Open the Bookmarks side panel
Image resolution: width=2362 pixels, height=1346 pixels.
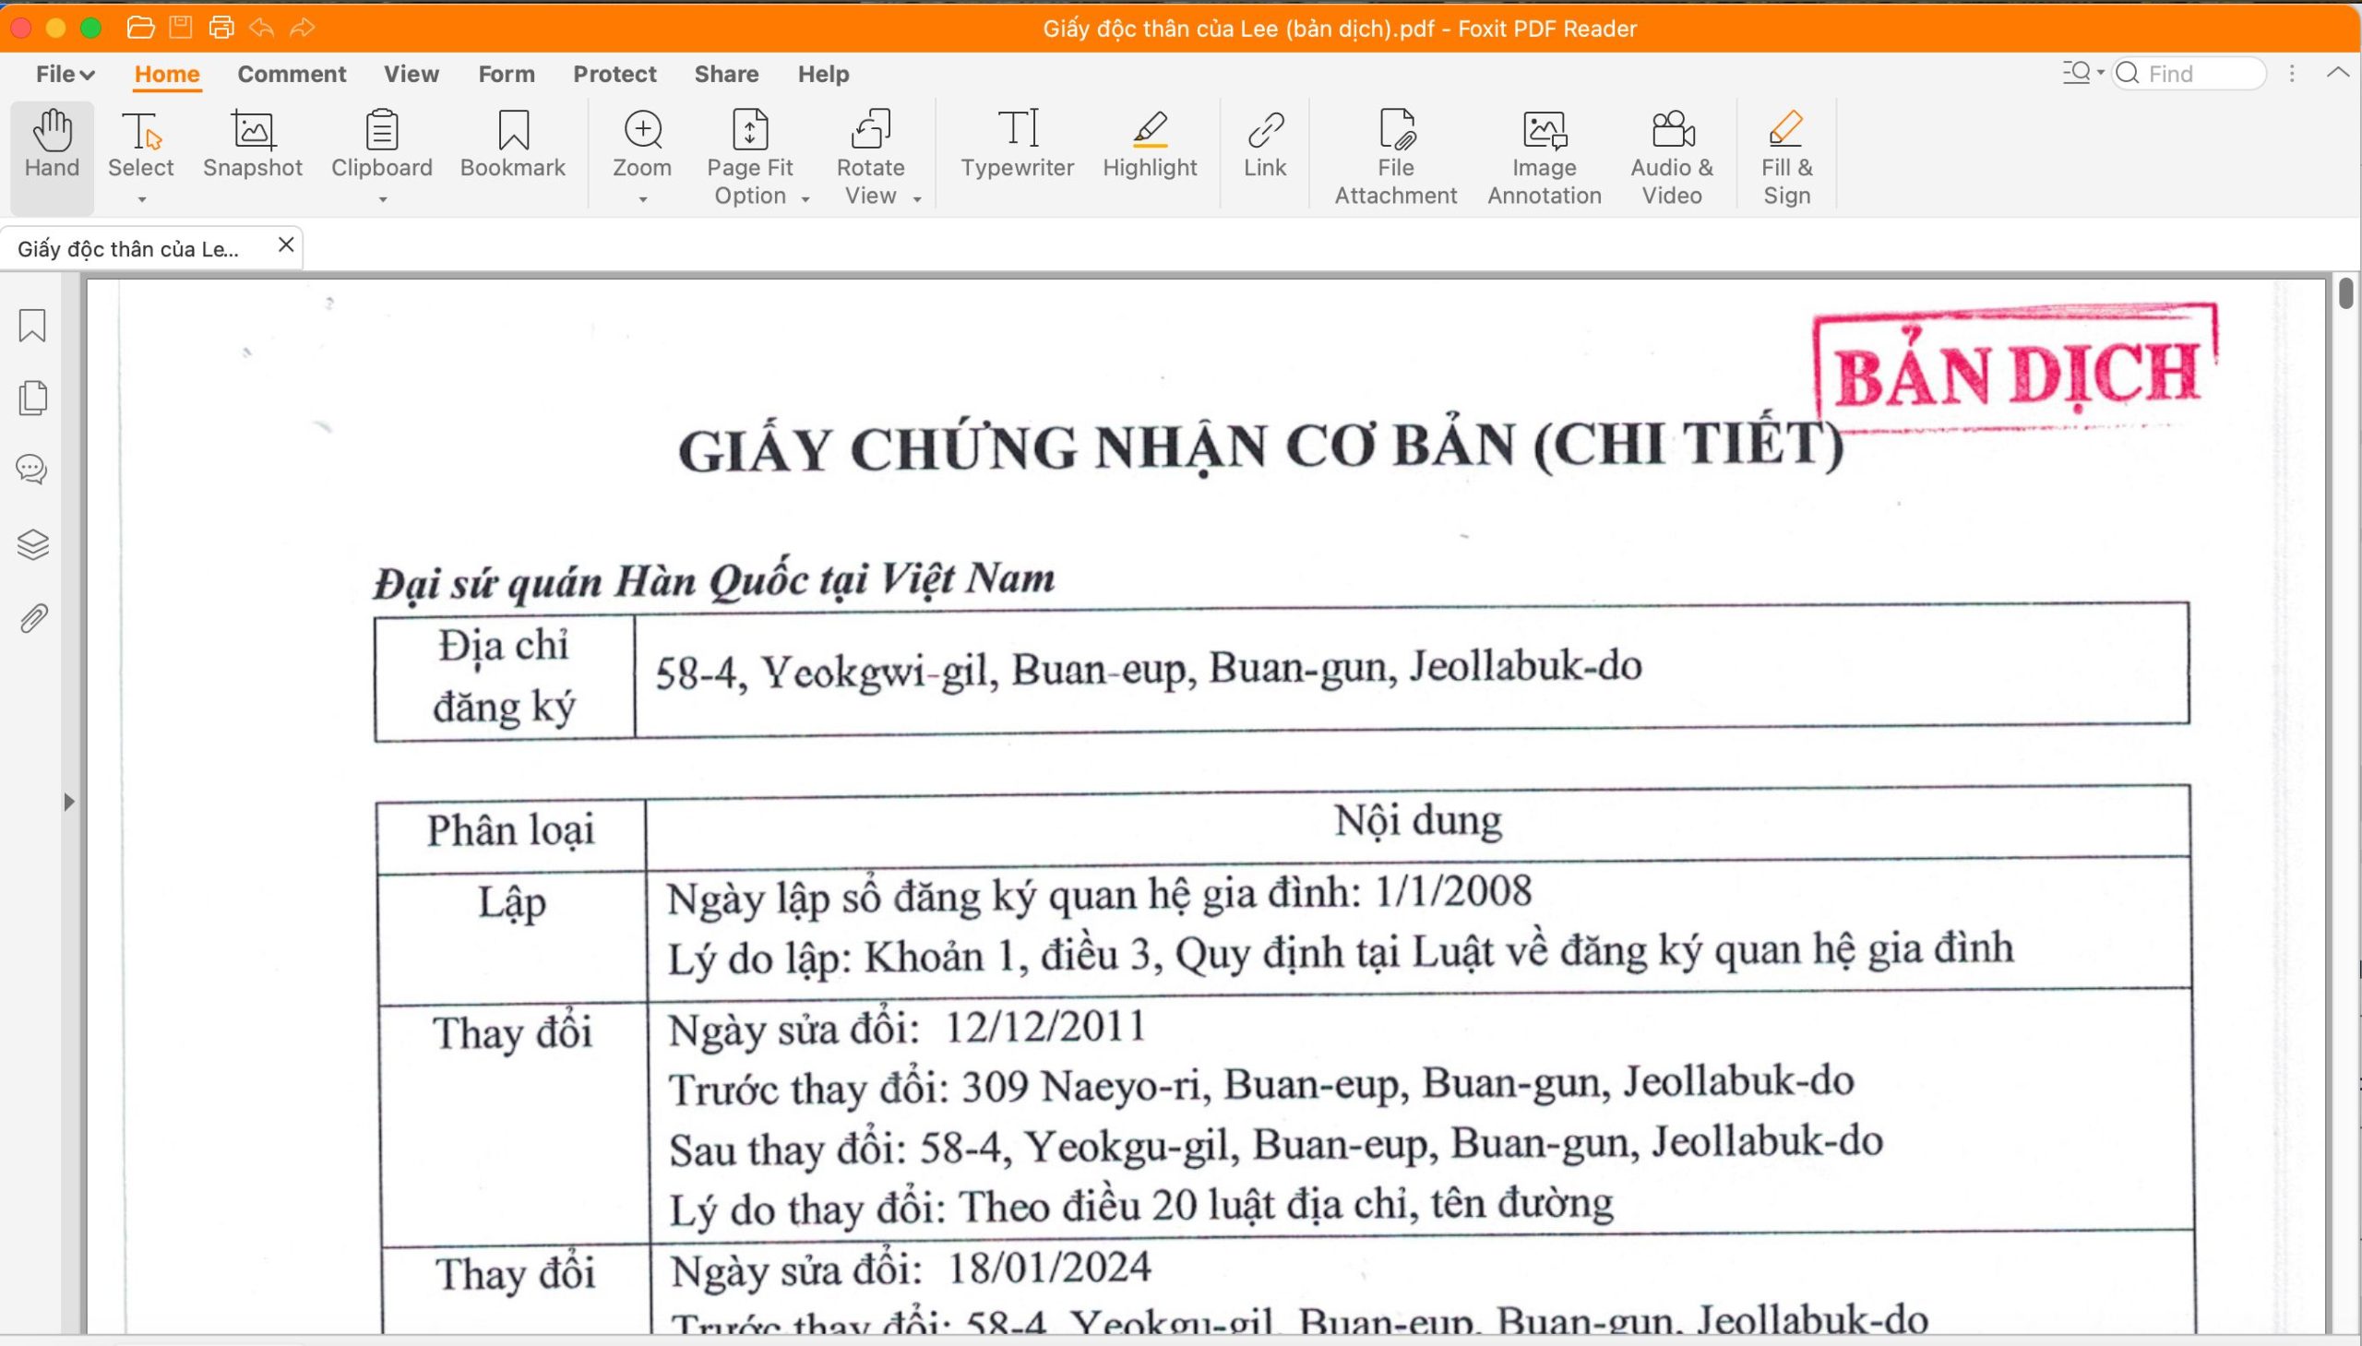click(x=32, y=326)
